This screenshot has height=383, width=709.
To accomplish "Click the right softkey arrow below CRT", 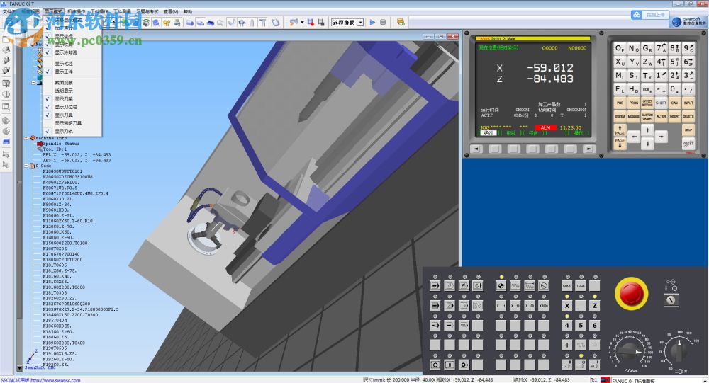I will [x=588, y=149].
